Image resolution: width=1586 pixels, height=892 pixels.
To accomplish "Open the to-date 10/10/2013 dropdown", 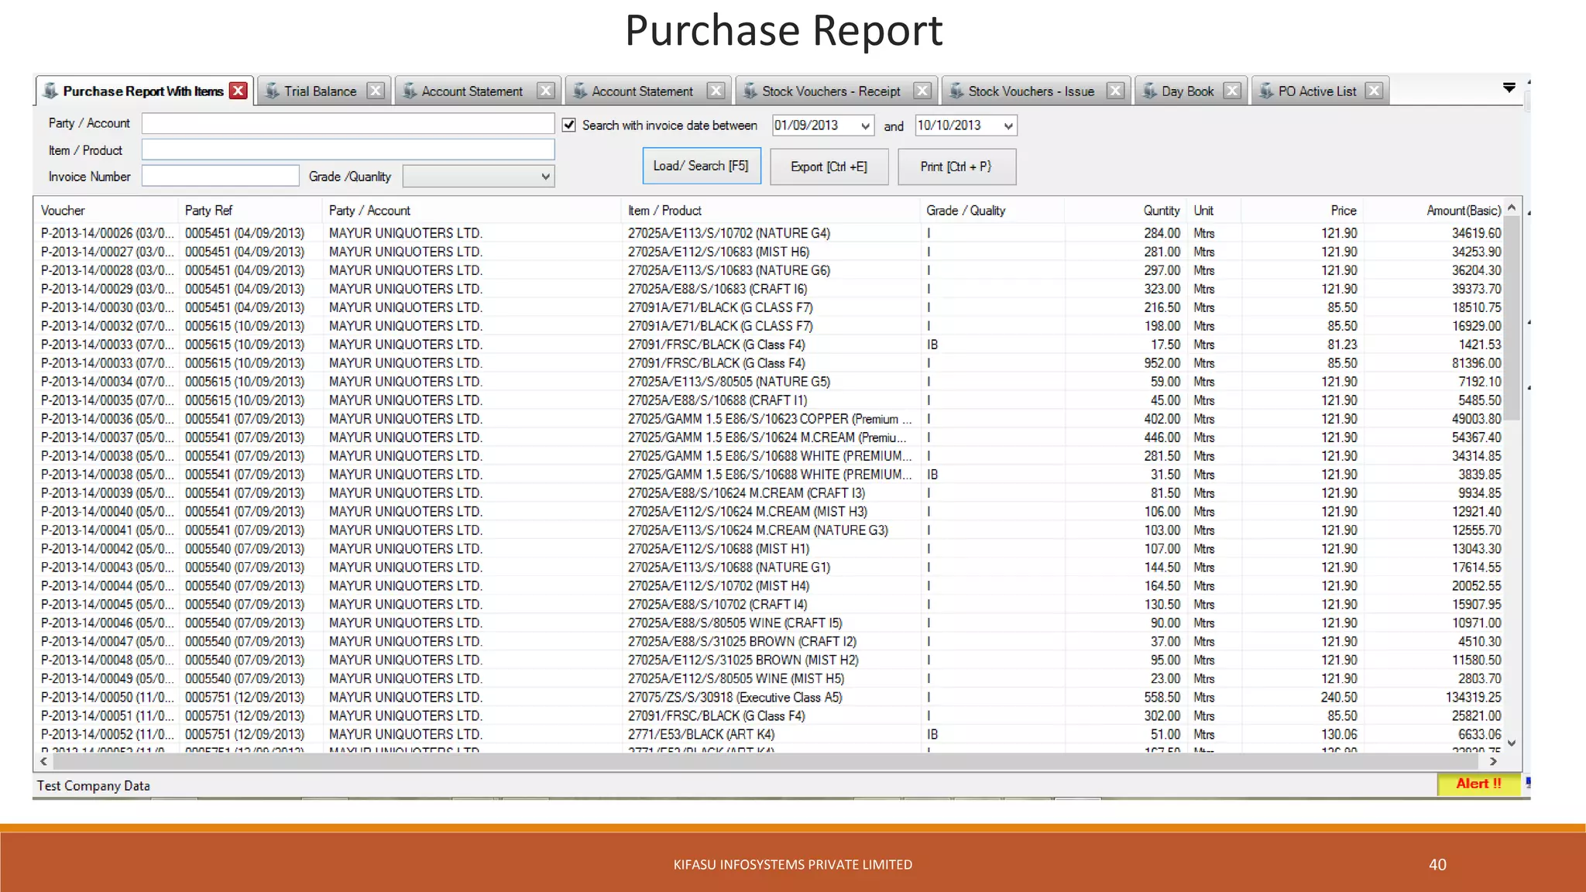I will click(x=1008, y=125).
